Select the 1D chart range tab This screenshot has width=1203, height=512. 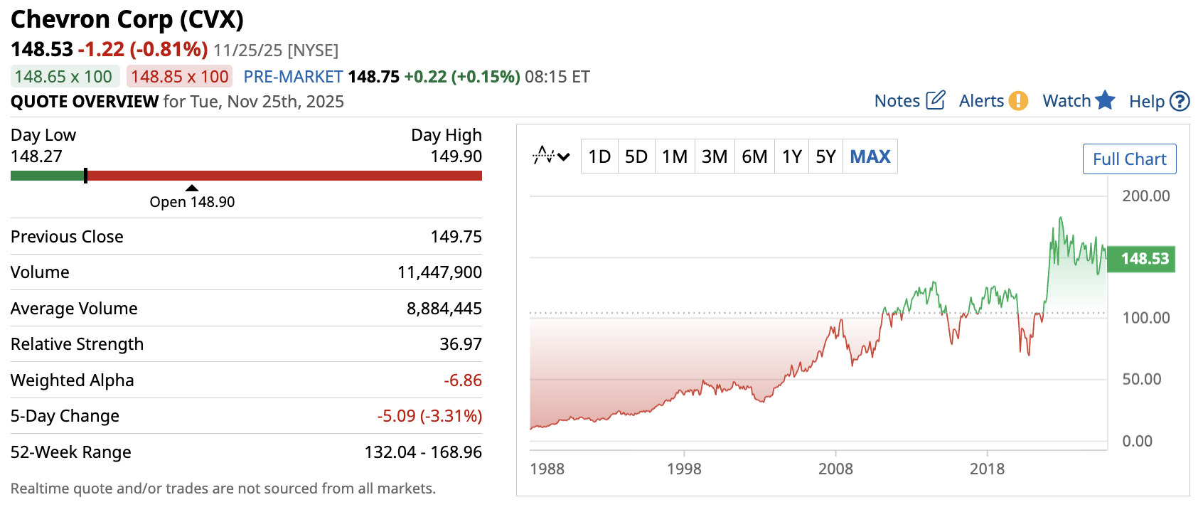[x=599, y=156]
